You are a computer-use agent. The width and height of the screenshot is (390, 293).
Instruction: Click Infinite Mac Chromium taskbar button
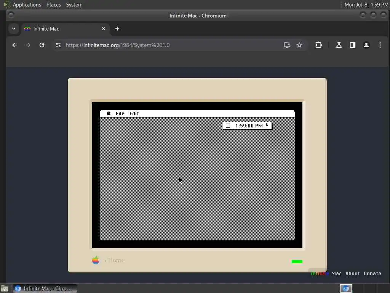tap(45, 288)
